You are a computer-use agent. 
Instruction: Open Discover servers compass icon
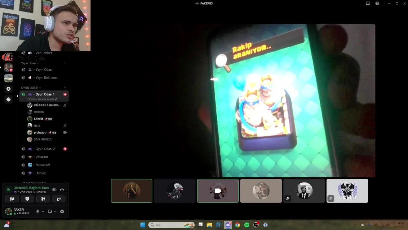pos(9,99)
